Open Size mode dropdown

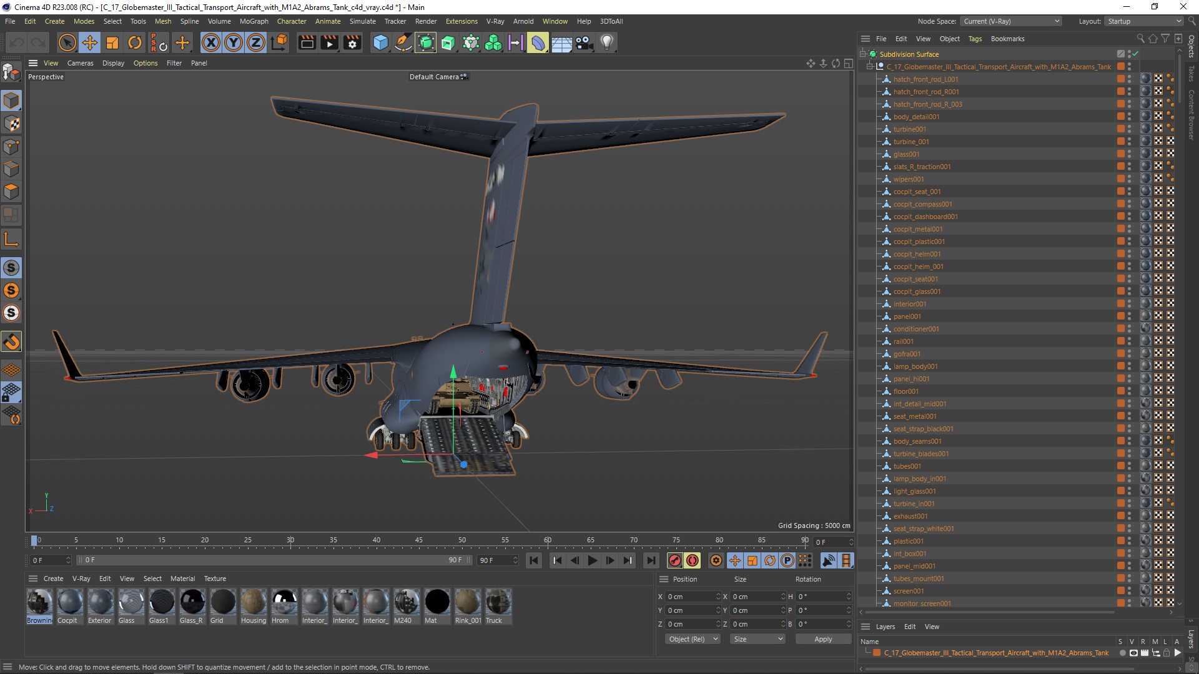(x=757, y=639)
